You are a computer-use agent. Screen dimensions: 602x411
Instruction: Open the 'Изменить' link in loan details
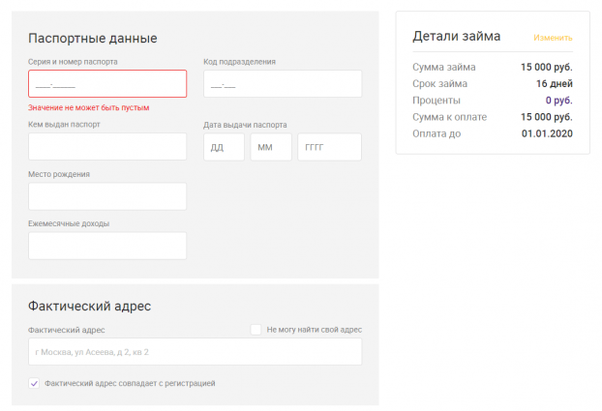coord(553,38)
